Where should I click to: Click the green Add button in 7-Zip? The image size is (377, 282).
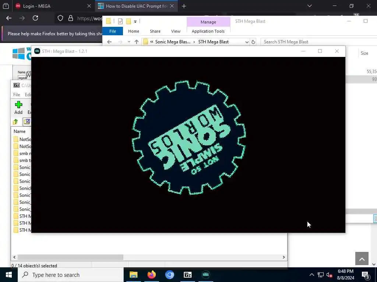[18, 108]
